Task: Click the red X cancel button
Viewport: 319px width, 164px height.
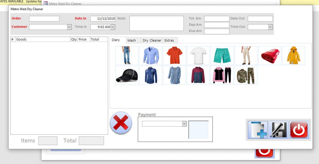Action: tap(121, 122)
